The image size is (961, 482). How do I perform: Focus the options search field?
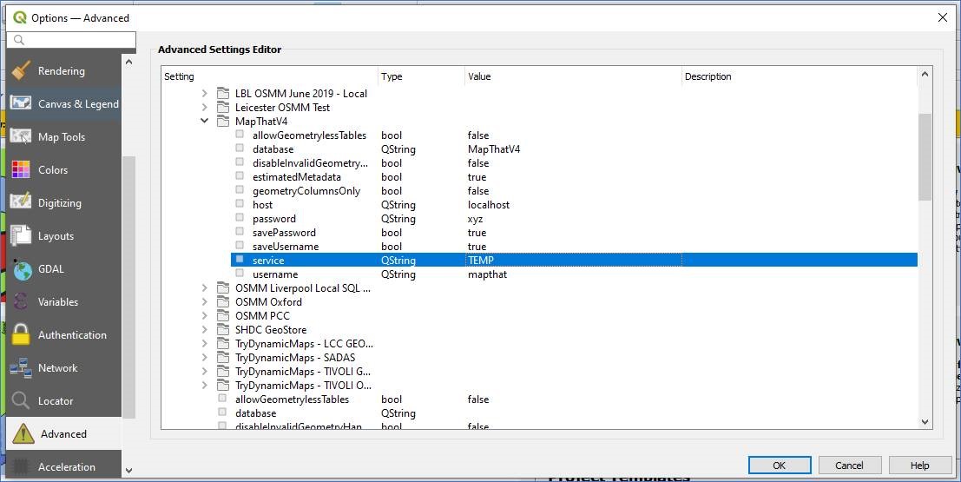click(71, 40)
